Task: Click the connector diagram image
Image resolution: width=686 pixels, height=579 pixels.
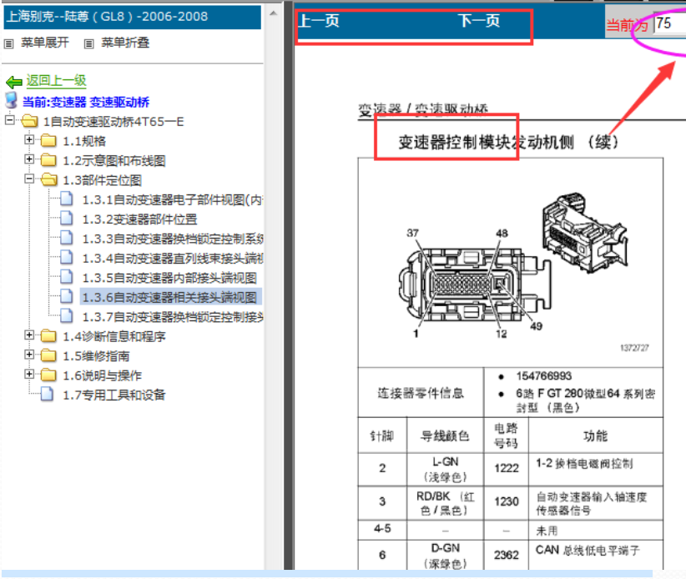Action: 512,264
